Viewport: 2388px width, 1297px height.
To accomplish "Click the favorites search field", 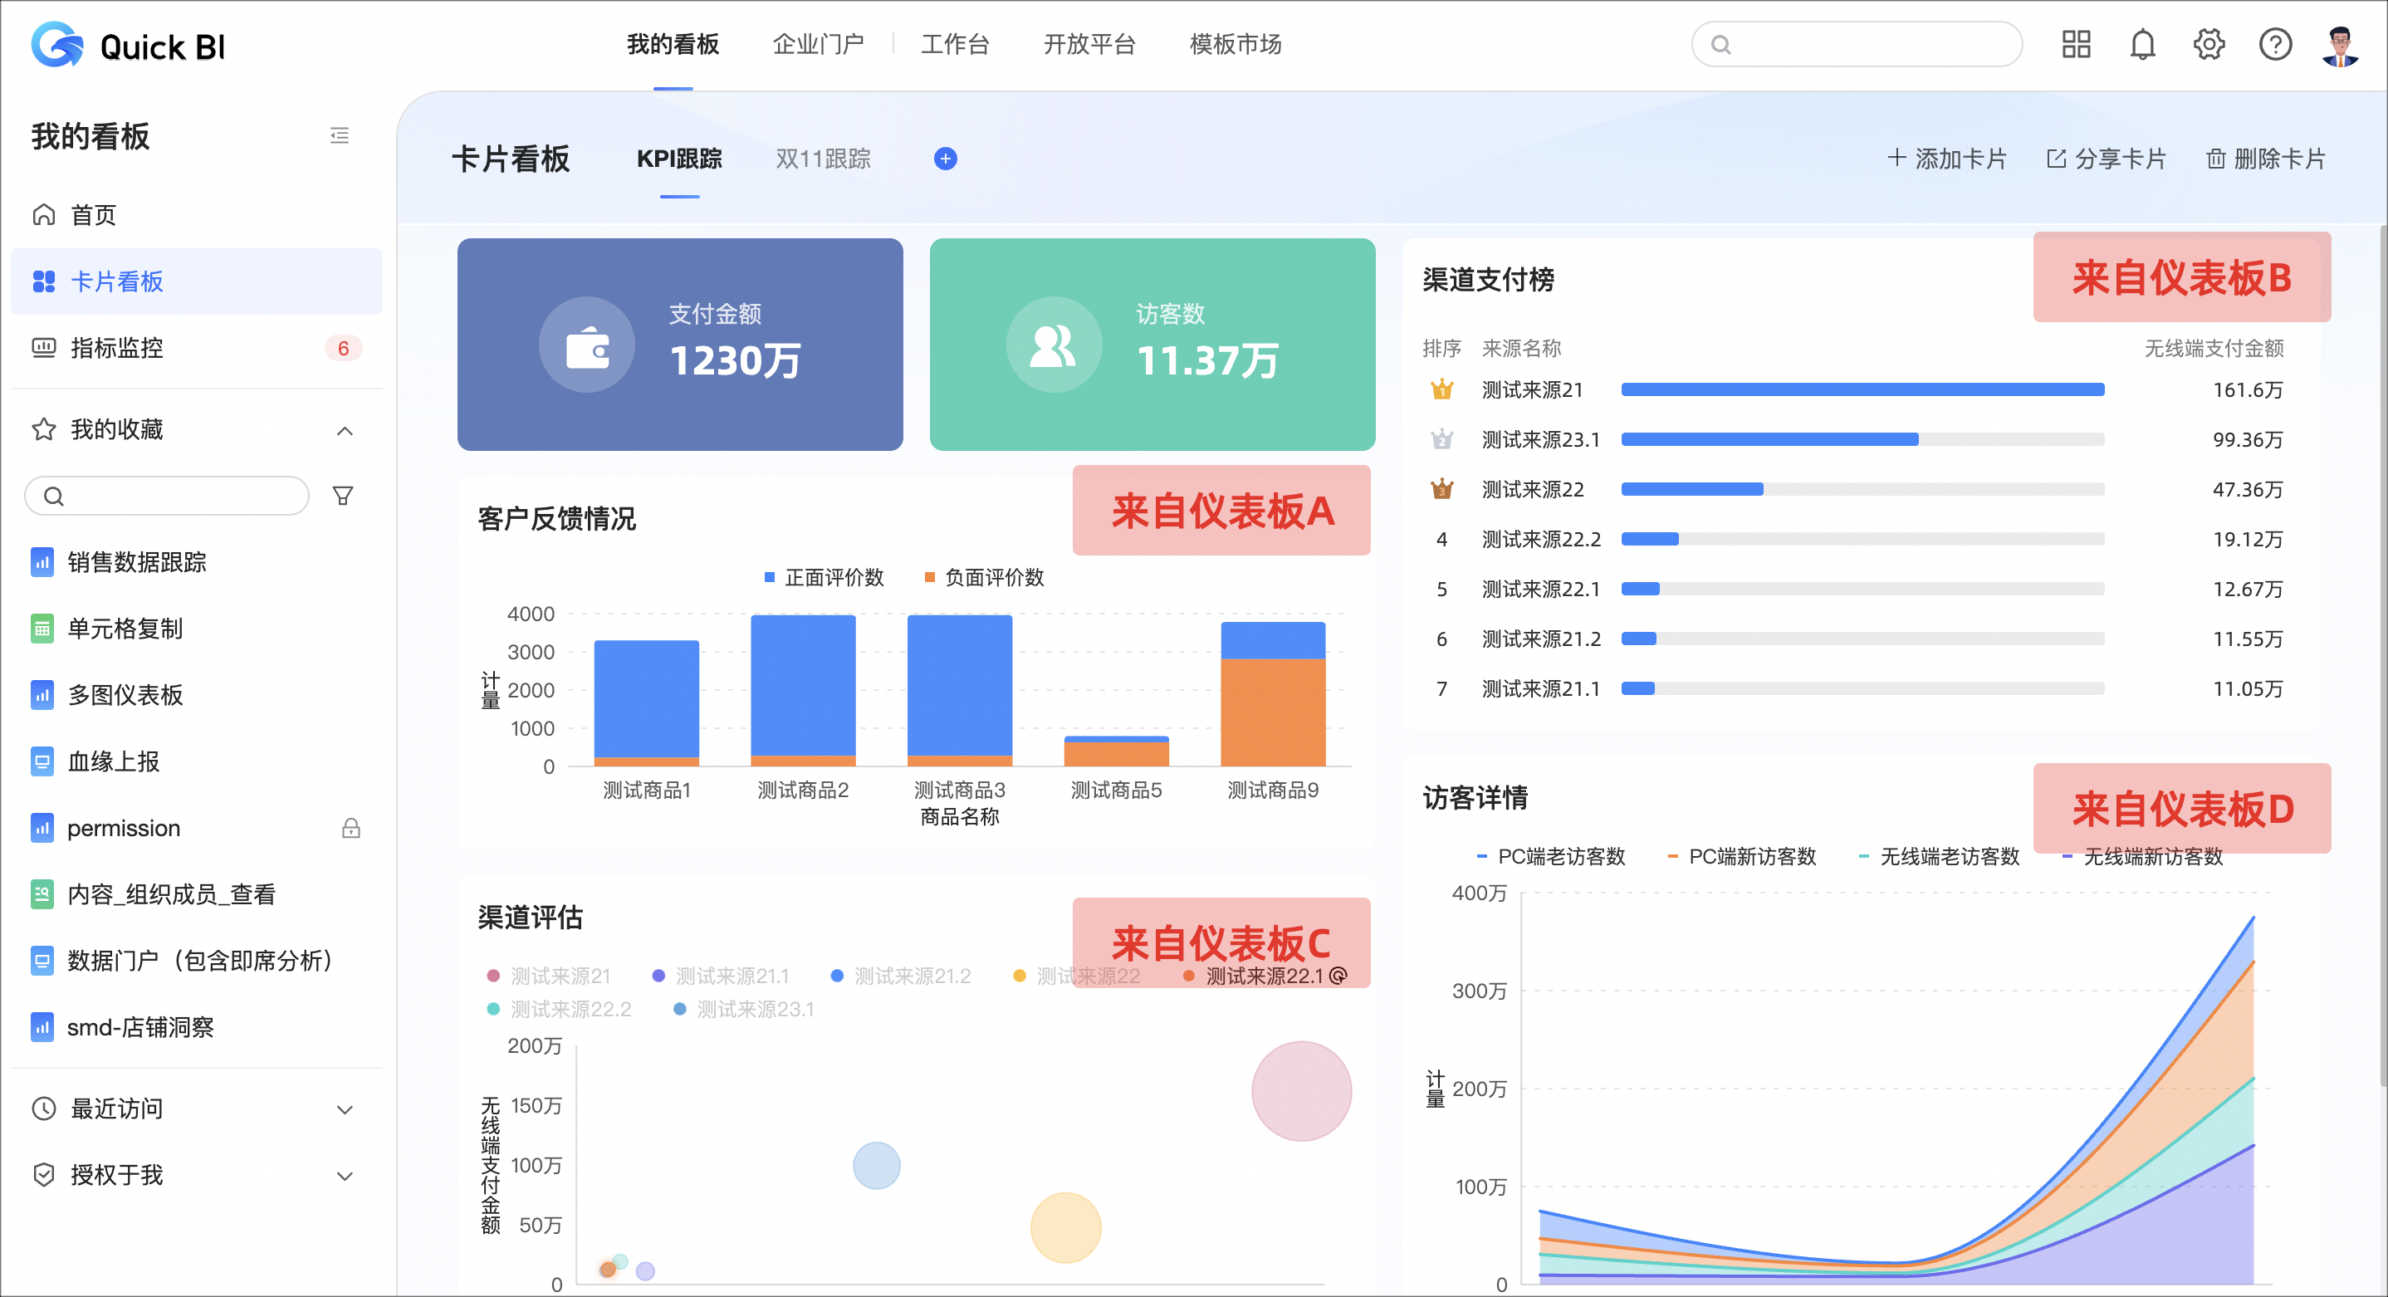I will [167, 496].
